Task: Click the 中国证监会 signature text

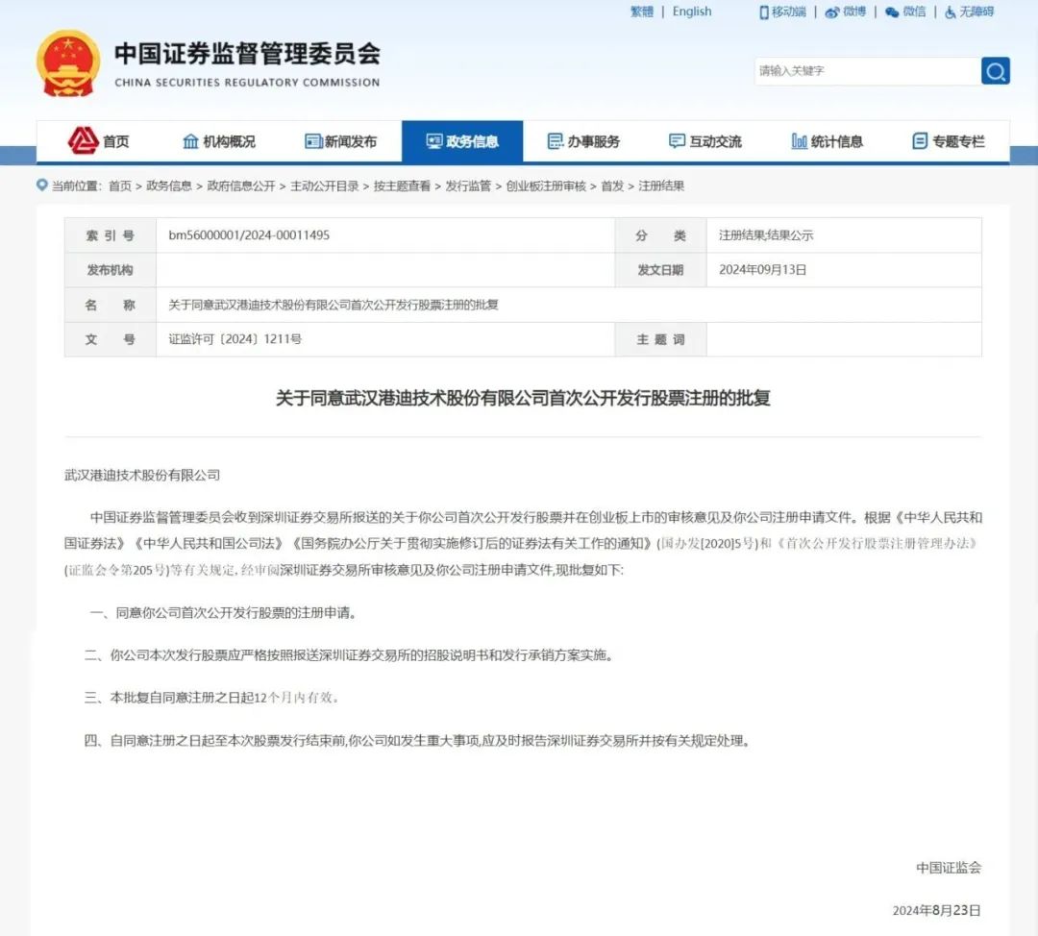Action: pyautogui.click(x=949, y=868)
